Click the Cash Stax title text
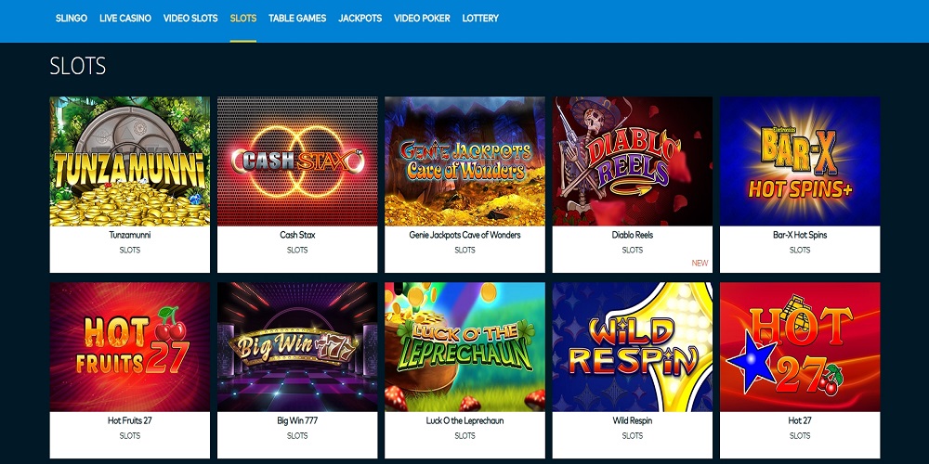Viewport: 929px width, 464px height. (297, 235)
